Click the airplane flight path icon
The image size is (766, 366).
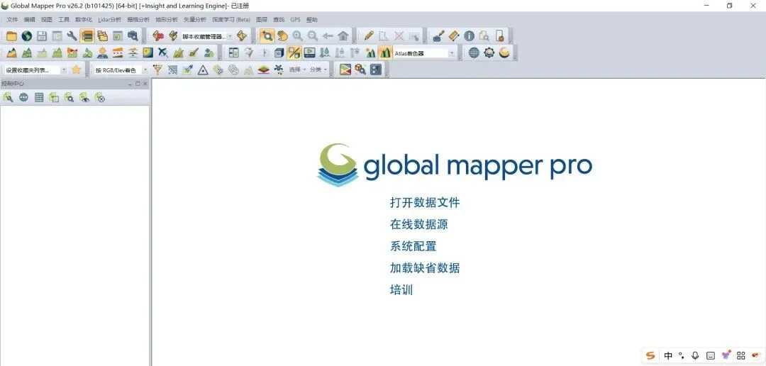(163, 52)
